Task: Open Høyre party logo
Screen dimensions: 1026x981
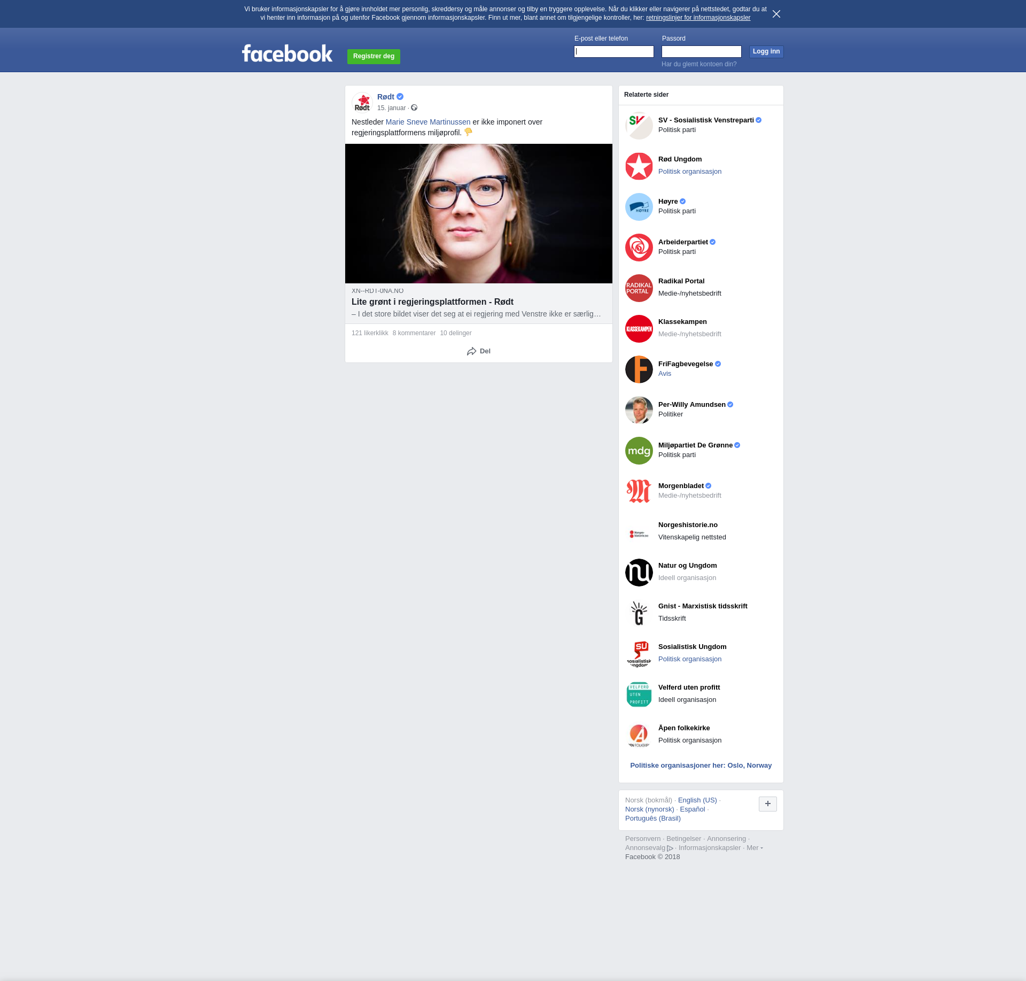Action: click(639, 207)
